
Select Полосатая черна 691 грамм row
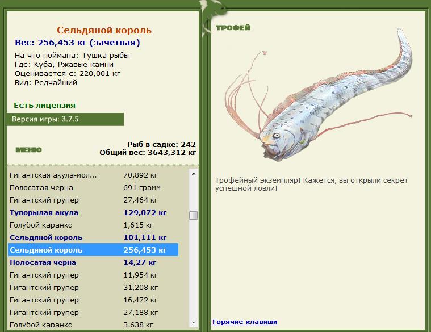click(x=93, y=188)
